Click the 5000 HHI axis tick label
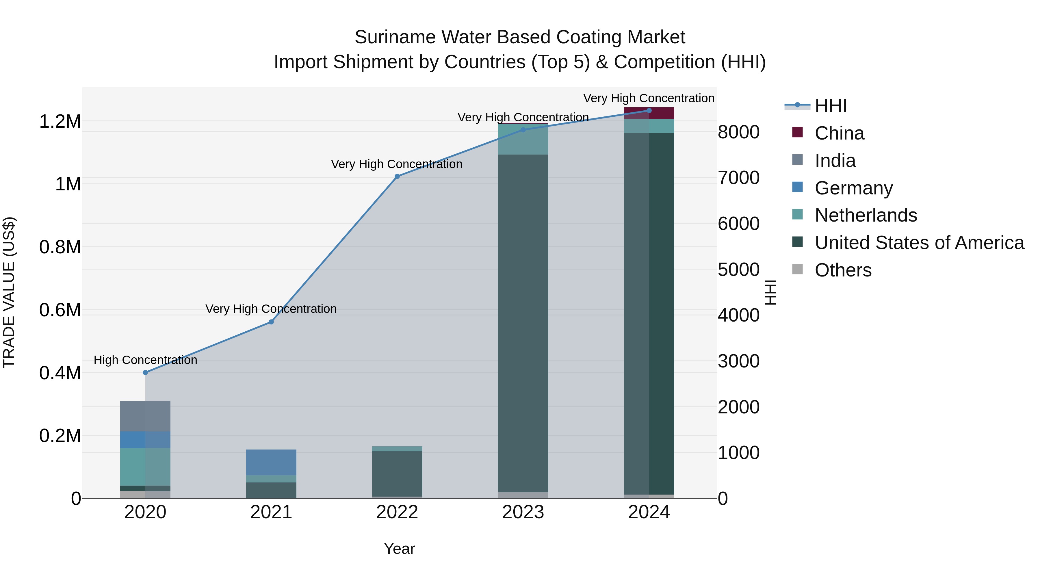 tap(739, 269)
